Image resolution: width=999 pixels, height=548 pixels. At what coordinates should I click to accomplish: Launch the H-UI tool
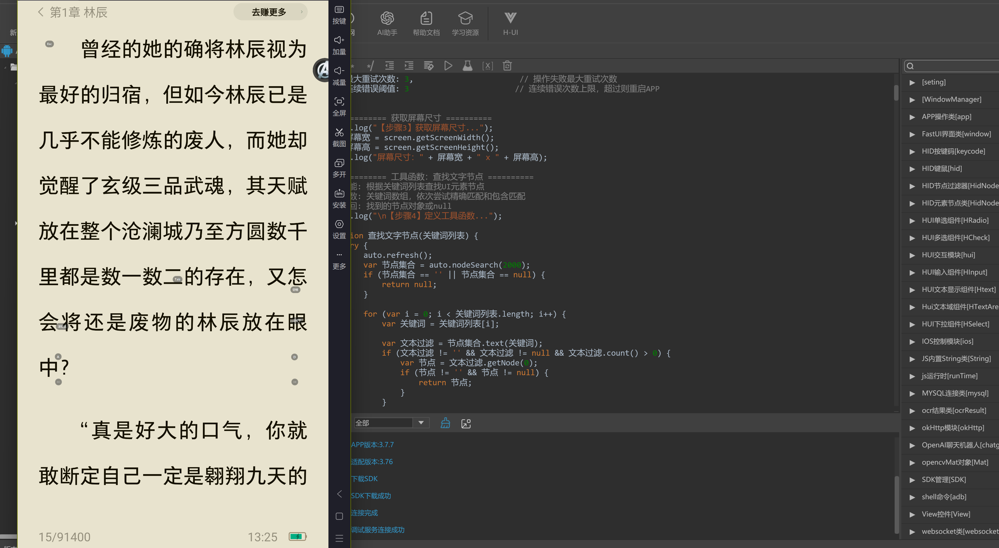(x=510, y=23)
